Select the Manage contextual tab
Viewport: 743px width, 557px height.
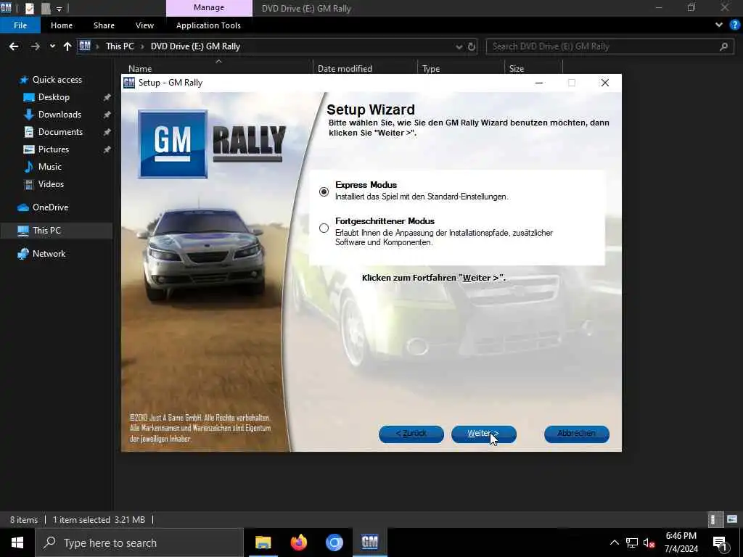pos(209,7)
